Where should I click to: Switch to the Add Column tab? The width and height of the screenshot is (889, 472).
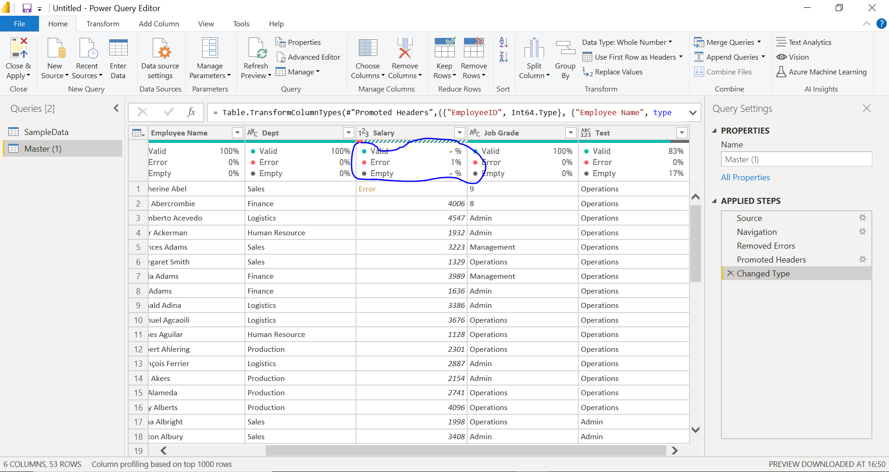[159, 24]
